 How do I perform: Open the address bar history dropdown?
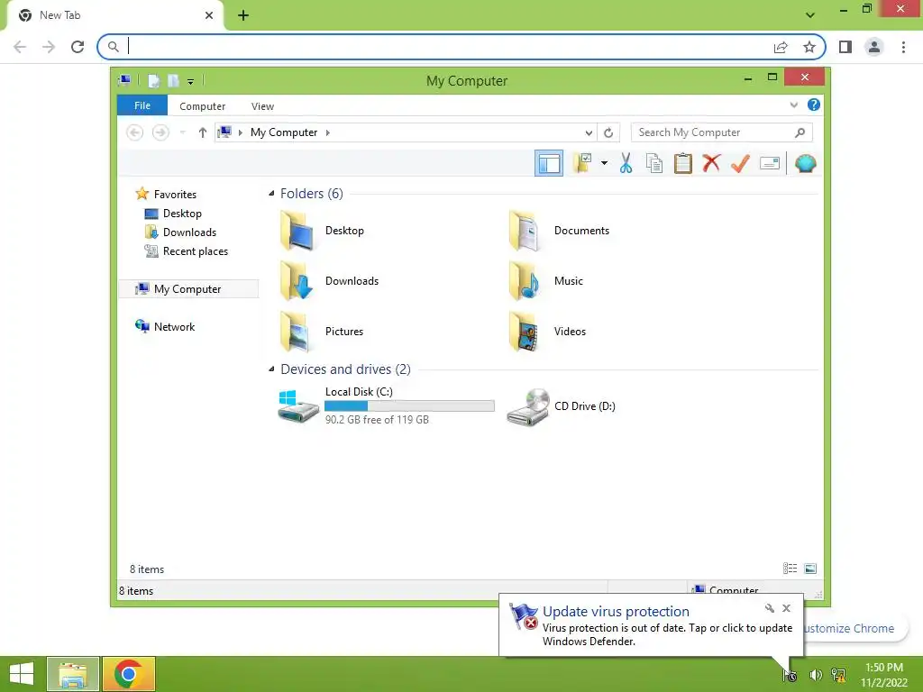pyautogui.click(x=589, y=132)
